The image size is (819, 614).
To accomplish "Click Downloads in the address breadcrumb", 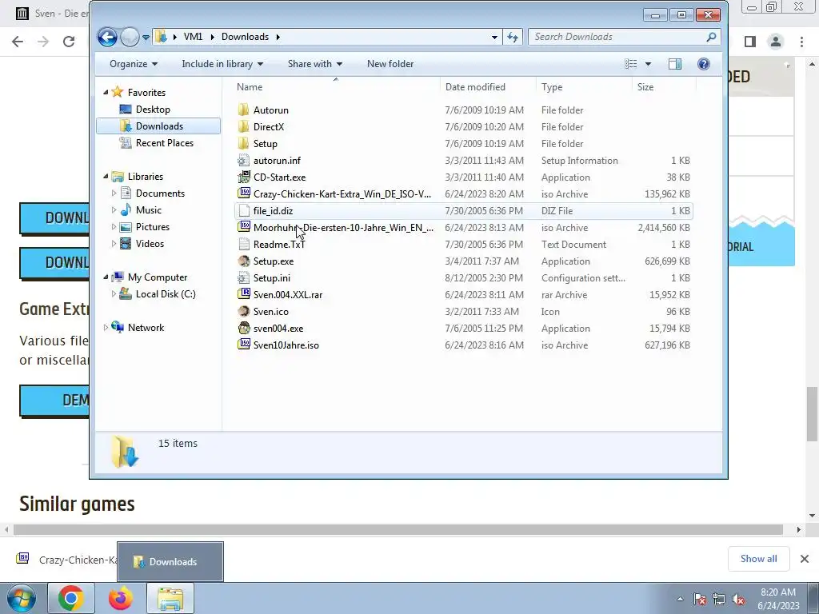I will pos(245,37).
